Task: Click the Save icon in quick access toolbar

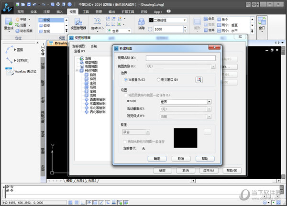Action: [29, 4]
